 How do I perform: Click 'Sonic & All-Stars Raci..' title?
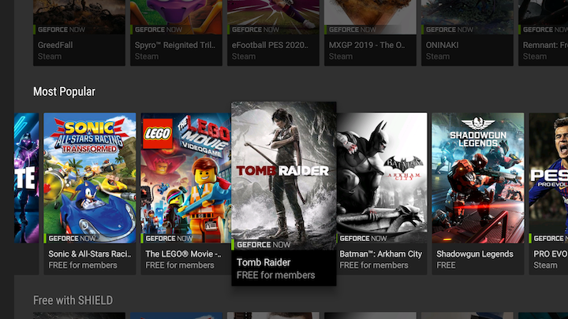[x=90, y=254]
